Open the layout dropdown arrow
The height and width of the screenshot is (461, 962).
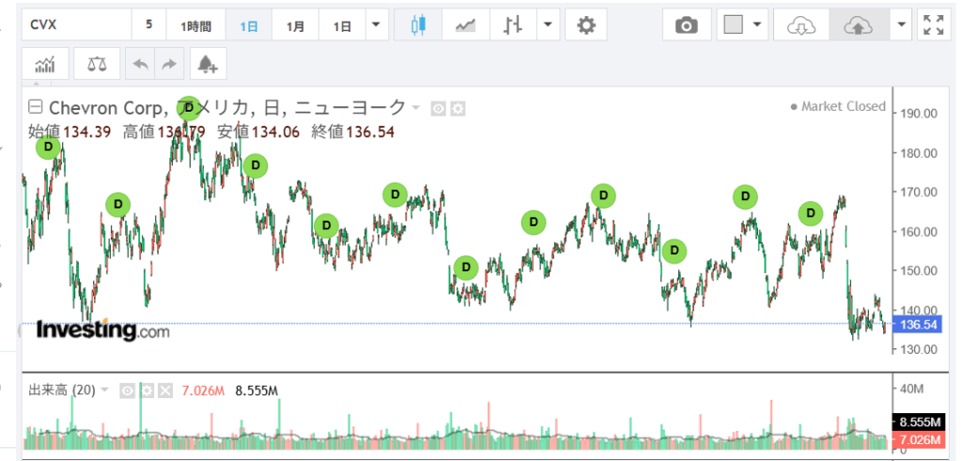(x=756, y=25)
